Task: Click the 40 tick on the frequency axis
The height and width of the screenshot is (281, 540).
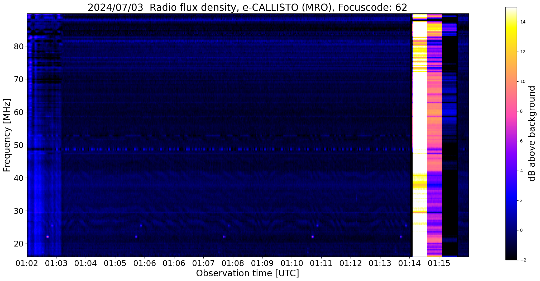Action: [x=19, y=178]
